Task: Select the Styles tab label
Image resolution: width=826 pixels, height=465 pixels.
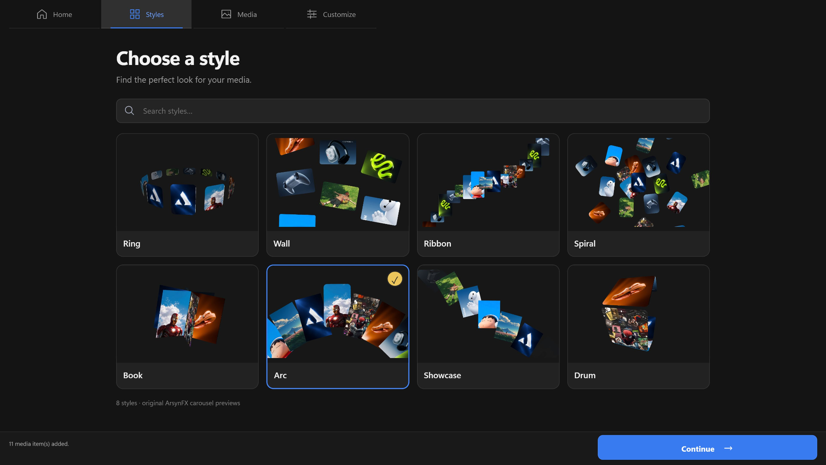Action: [x=155, y=15]
